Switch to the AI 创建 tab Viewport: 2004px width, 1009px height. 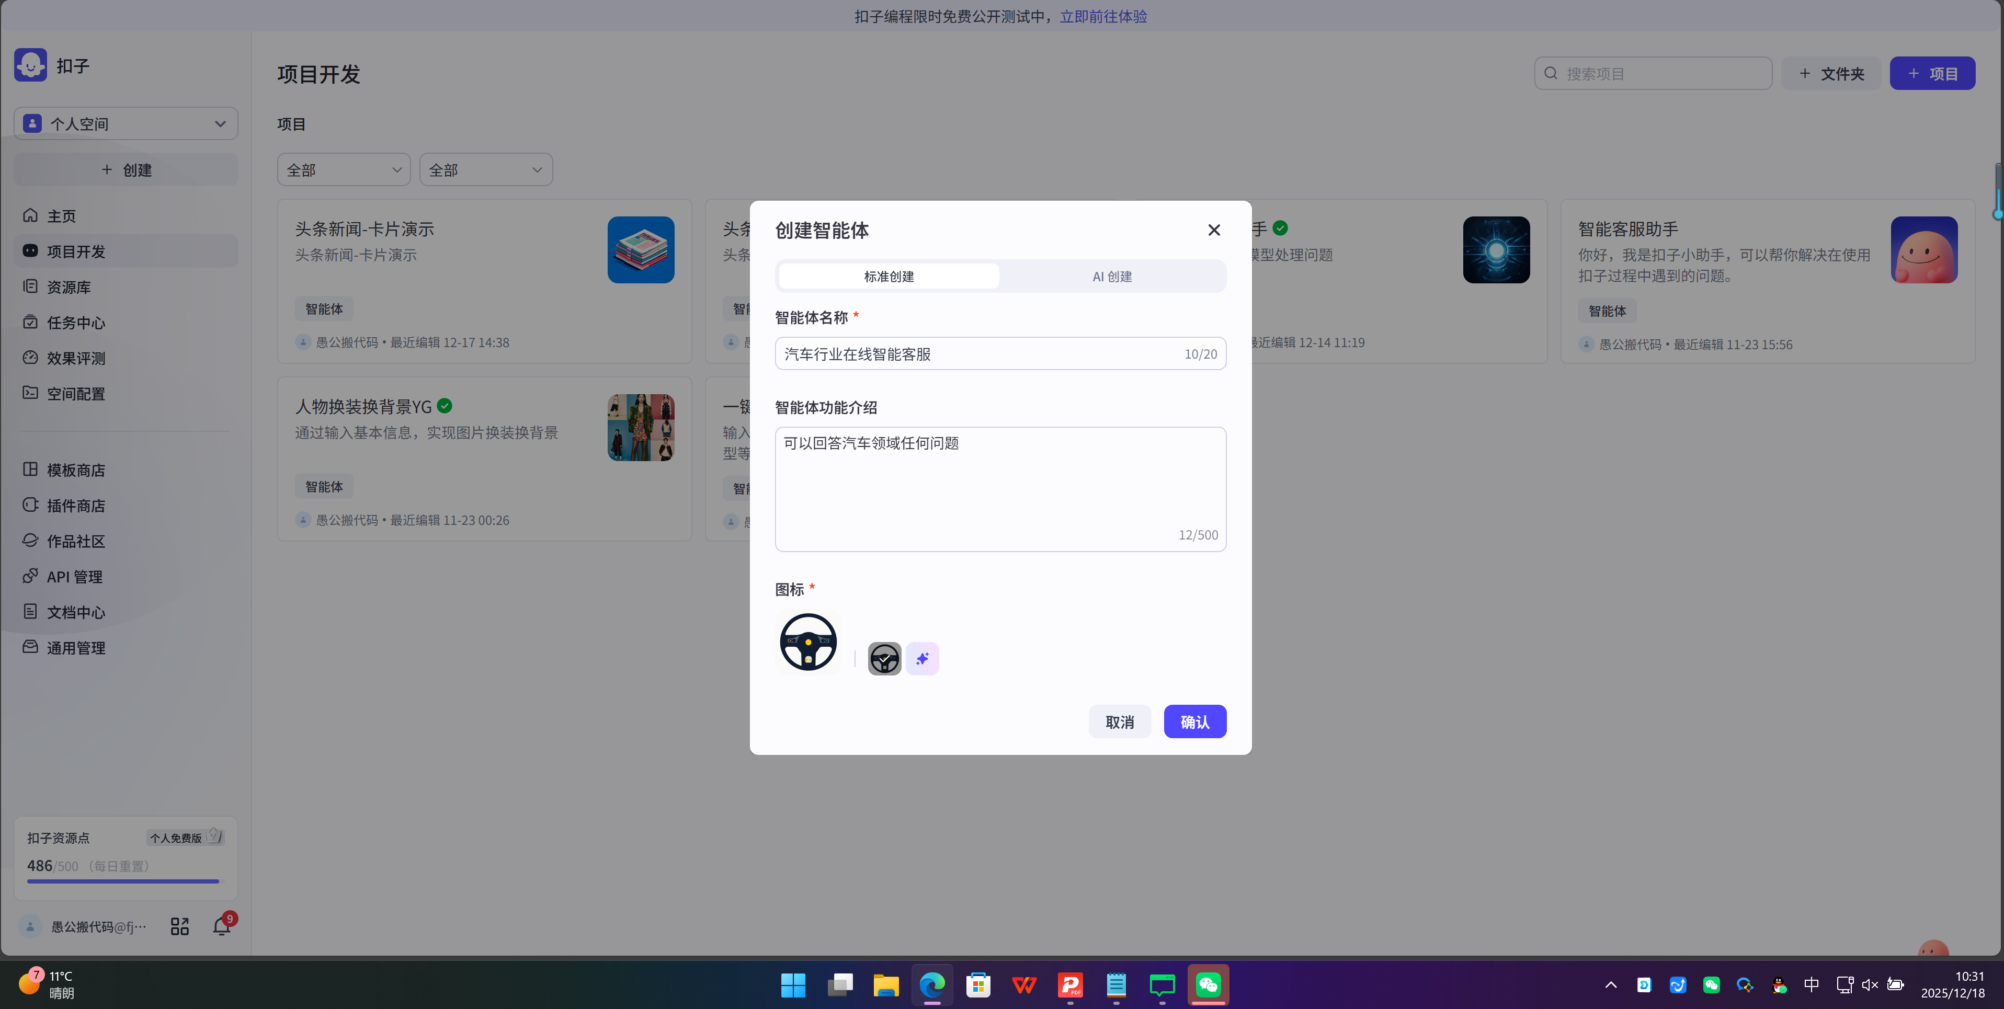tap(1112, 276)
